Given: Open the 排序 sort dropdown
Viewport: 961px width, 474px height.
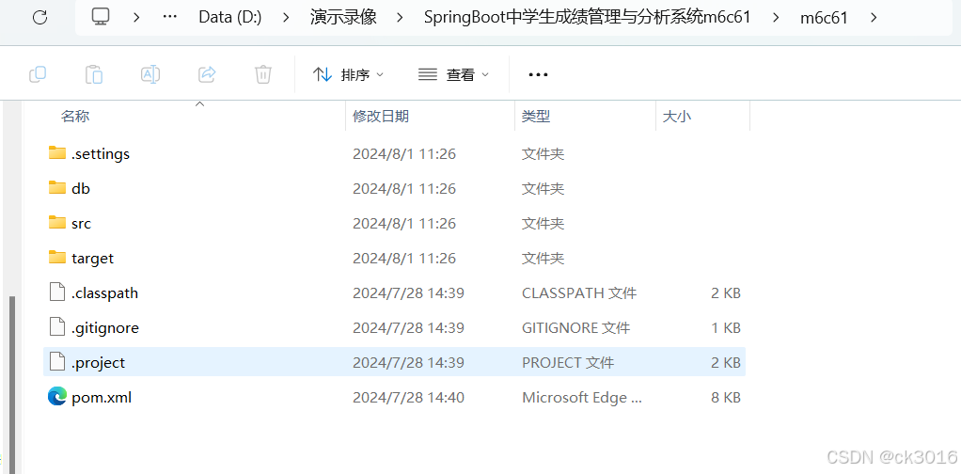Looking at the screenshot, I should point(348,75).
